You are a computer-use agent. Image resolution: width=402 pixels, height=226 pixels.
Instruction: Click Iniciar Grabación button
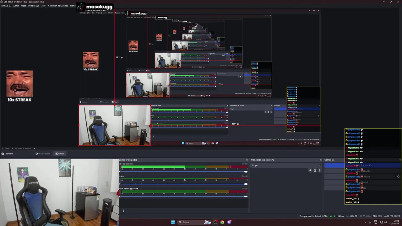[x=362, y=171]
